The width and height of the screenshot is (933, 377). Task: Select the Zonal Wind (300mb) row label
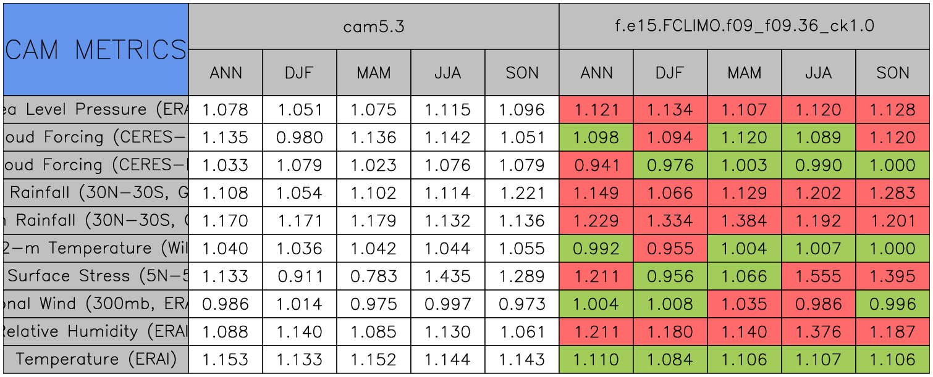pos(95,304)
